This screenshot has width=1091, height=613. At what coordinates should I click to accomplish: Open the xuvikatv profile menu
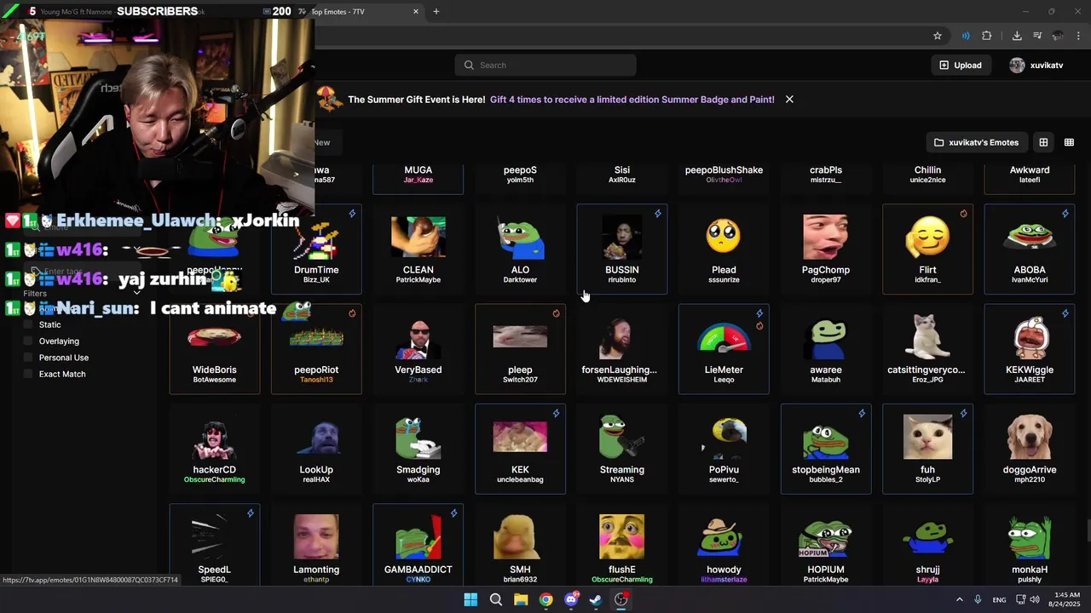click(1036, 66)
